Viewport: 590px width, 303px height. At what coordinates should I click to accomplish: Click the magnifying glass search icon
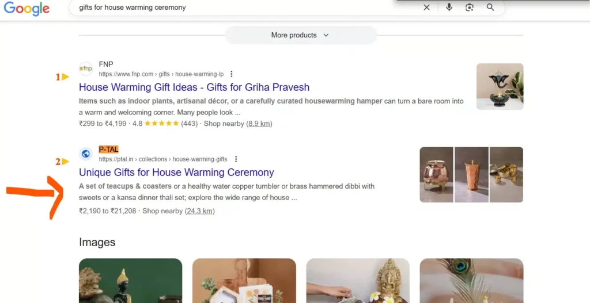(490, 7)
